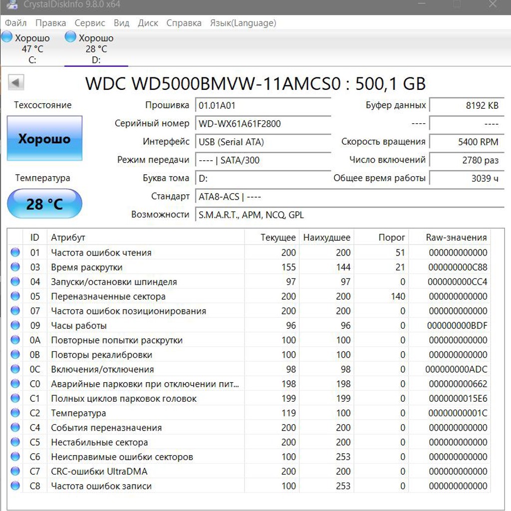Click the Текущее column header

pyautogui.click(x=272, y=238)
